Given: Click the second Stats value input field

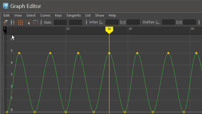Looking at the screenshot, I should coord(75,22).
